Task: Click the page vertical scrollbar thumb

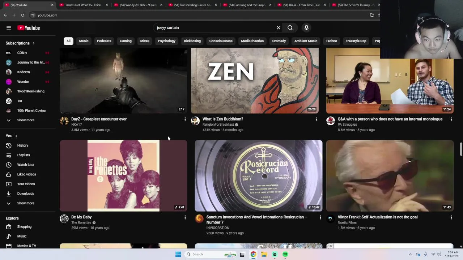Action: tap(461, 149)
